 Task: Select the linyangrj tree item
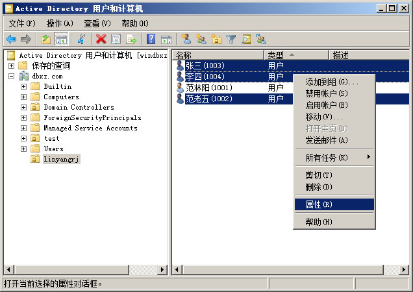click(x=62, y=159)
